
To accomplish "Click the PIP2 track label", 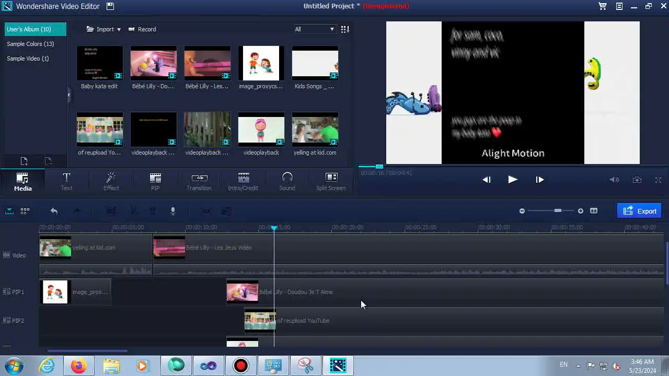I will point(14,321).
